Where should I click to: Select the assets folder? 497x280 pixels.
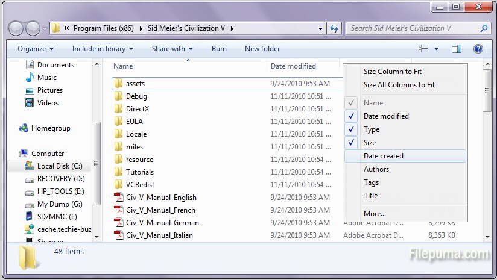[x=135, y=84]
